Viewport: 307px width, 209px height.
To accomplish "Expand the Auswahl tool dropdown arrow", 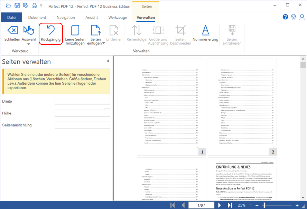I will (x=29, y=44).
